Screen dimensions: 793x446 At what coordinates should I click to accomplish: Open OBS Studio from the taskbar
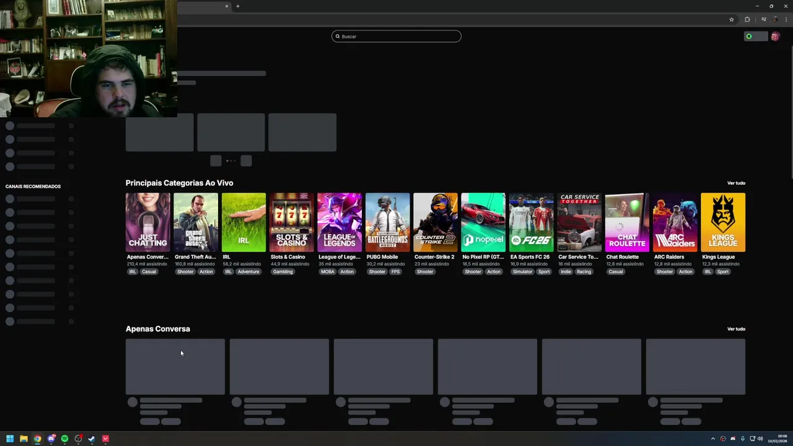(78, 439)
